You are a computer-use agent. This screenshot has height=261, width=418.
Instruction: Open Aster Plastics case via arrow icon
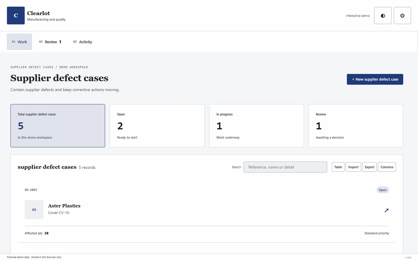pyautogui.click(x=386, y=210)
